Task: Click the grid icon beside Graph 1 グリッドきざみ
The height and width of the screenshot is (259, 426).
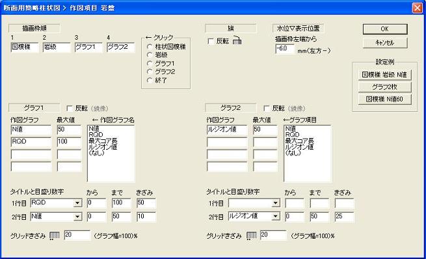Action: (x=55, y=236)
